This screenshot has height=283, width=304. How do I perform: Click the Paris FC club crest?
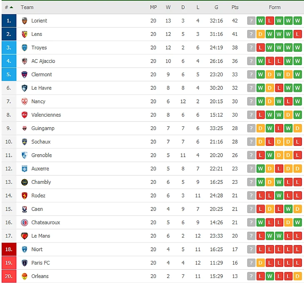point(25,263)
